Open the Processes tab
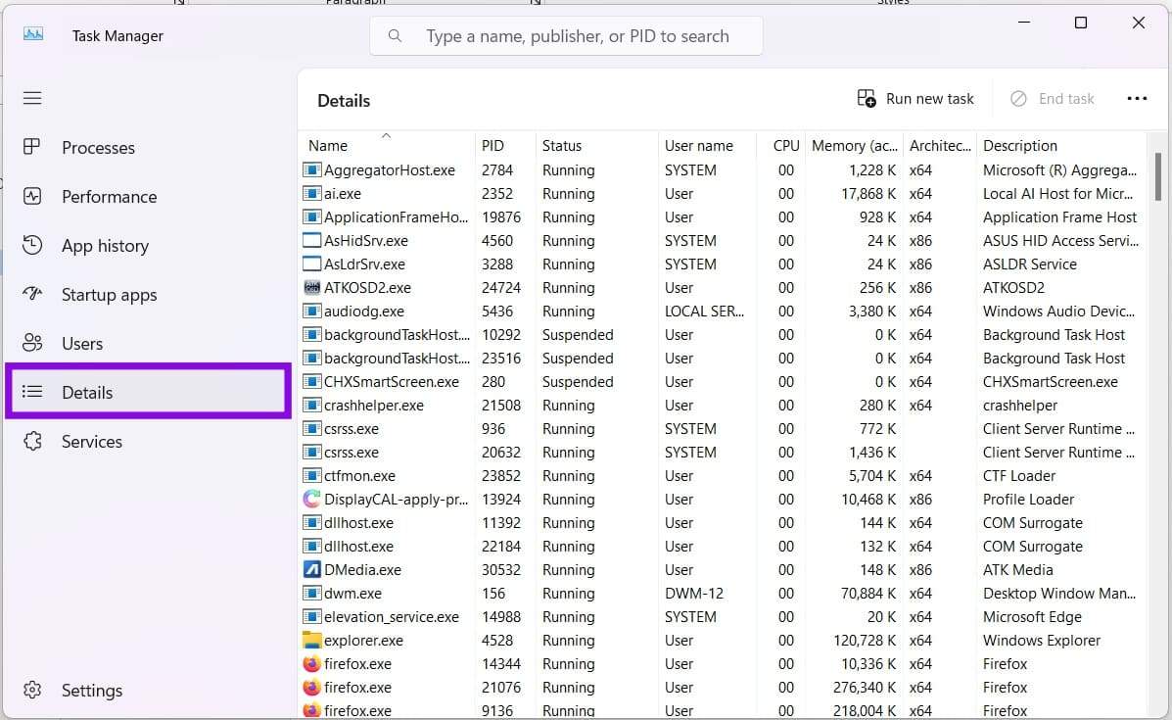 point(148,147)
